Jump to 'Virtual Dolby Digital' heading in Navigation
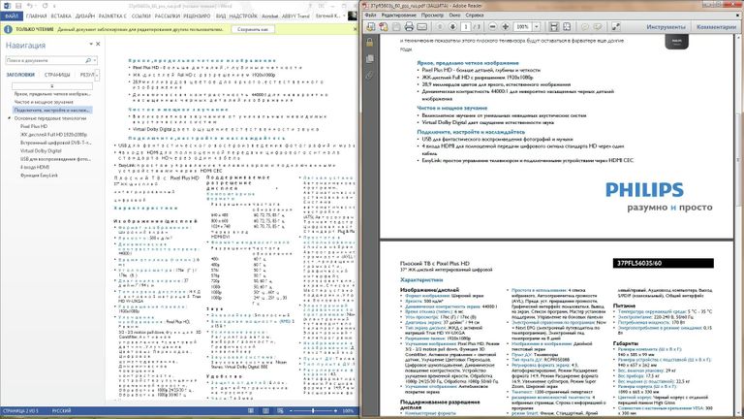The height and width of the screenshot is (419, 744). [41, 150]
